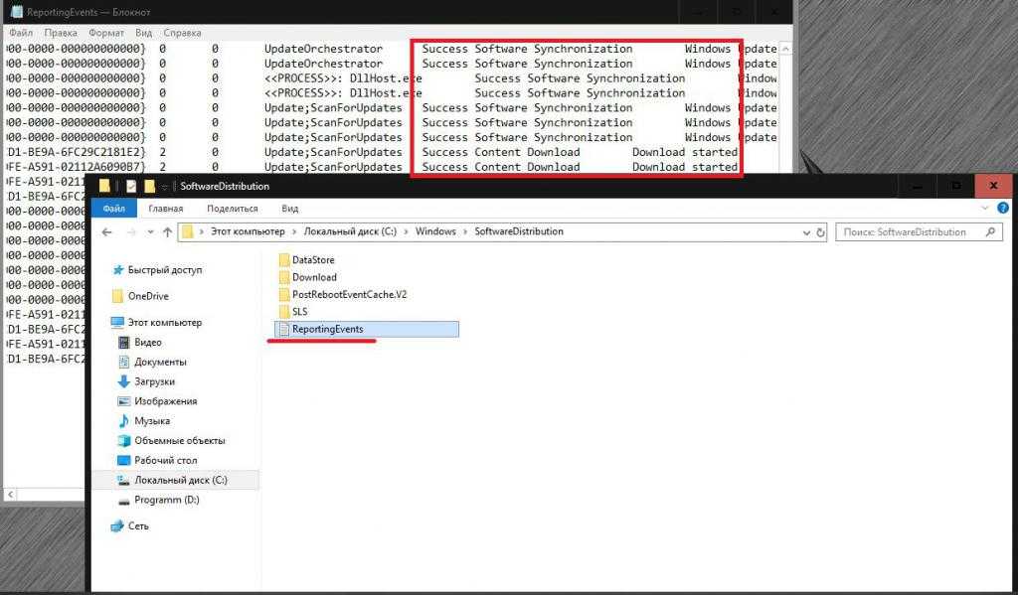1018x595 pixels.
Task: Select the ReportingEvents file
Action: (x=366, y=329)
